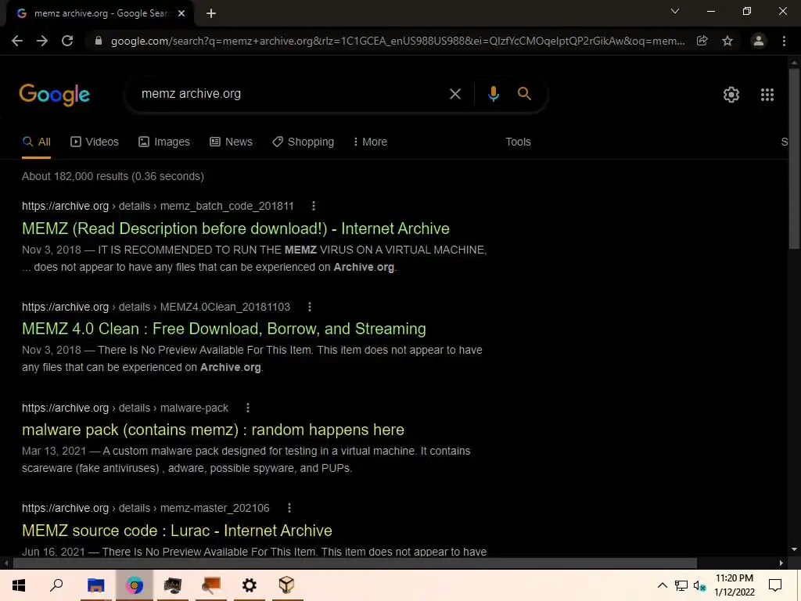Click the About 182,000 results text

pyautogui.click(x=113, y=176)
